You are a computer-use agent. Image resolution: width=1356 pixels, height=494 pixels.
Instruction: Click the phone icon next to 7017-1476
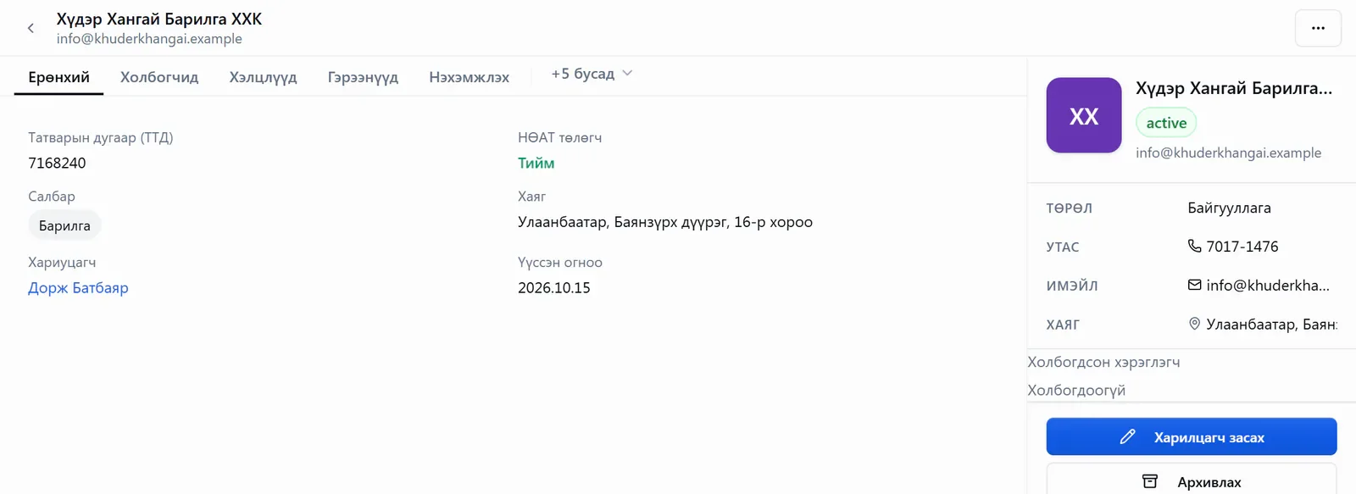(x=1194, y=246)
